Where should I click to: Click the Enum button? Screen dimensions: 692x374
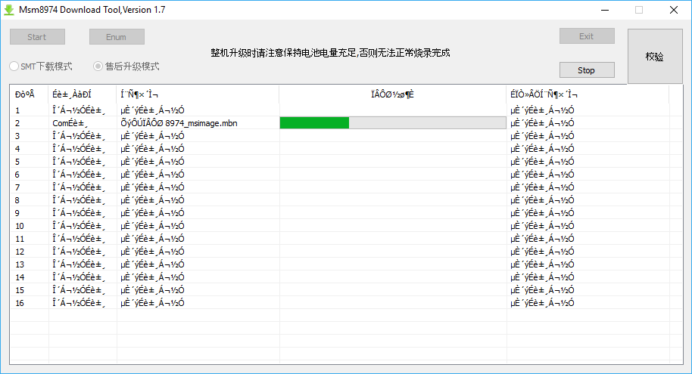(x=117, y=37)
